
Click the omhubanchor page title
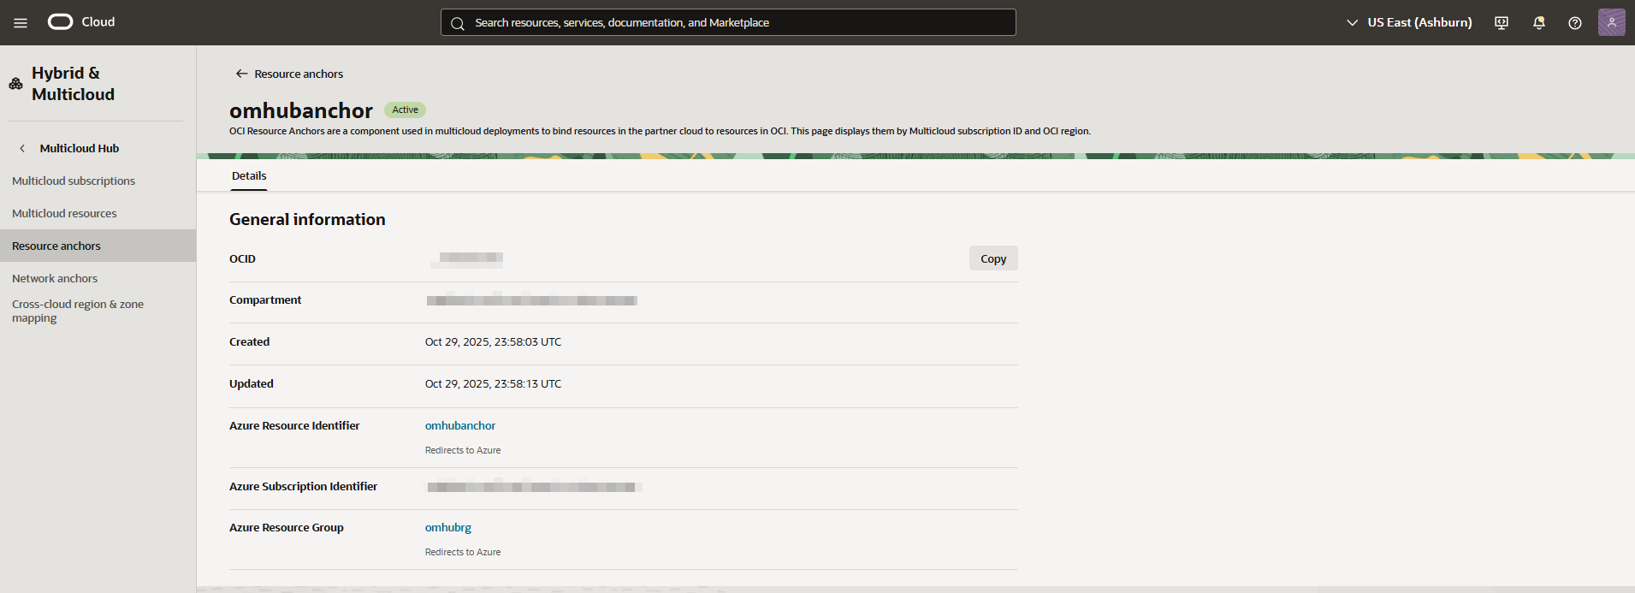tap(301, 110)
